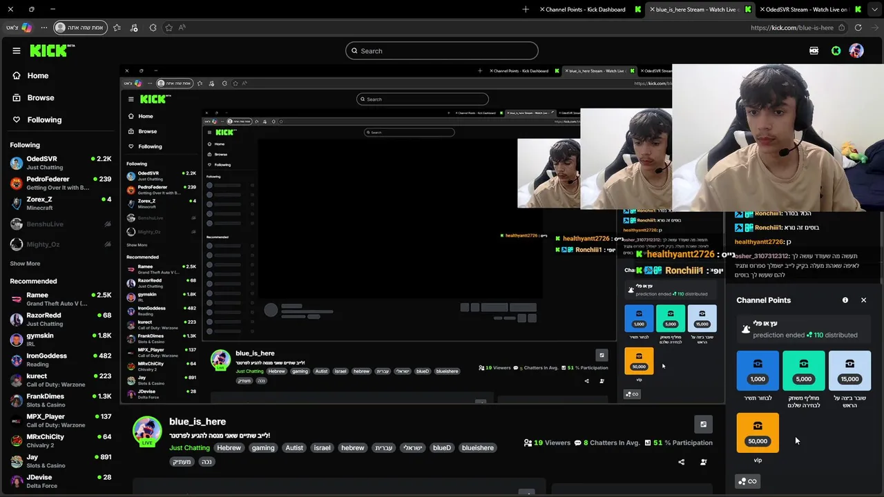Select the Autist tag
The width and height of the screenshot is (884, 497).
tap(294, 448)
